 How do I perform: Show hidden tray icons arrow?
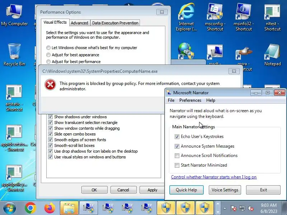pos(225,208)
